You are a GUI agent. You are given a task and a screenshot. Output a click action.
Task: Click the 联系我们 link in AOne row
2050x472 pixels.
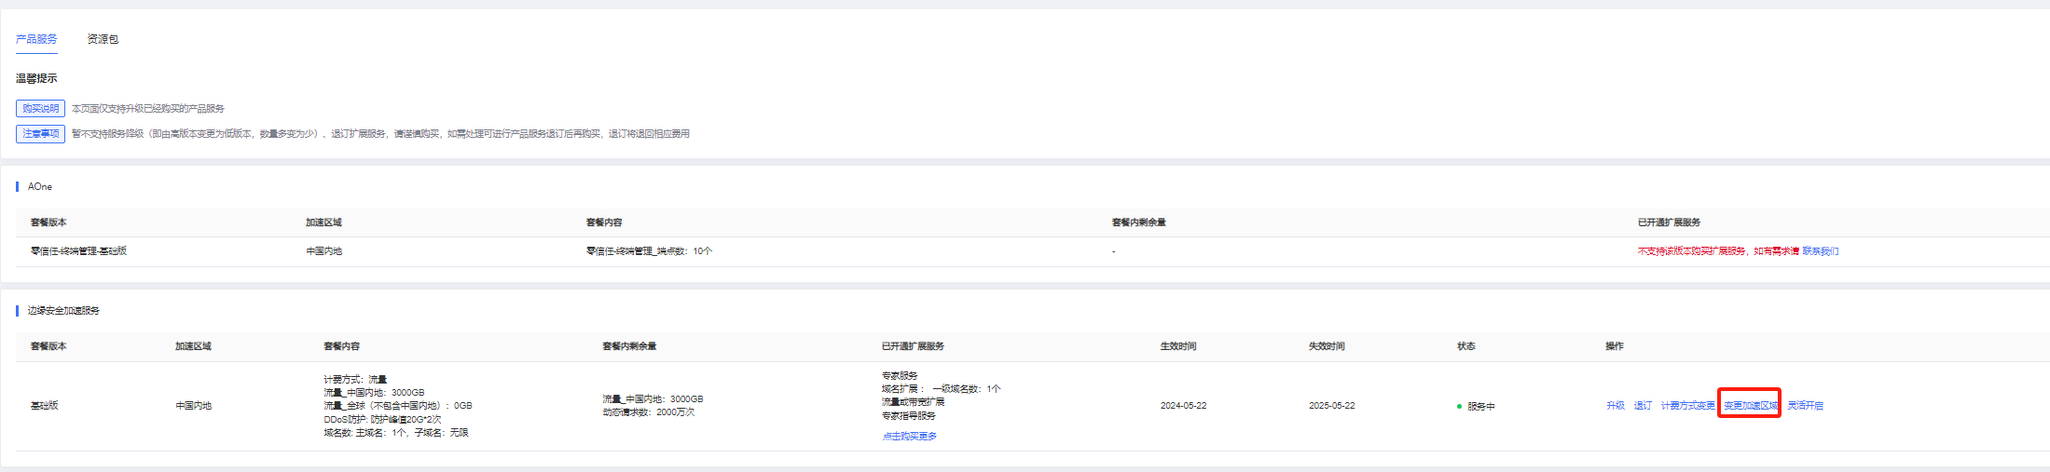click(1821, 251)
